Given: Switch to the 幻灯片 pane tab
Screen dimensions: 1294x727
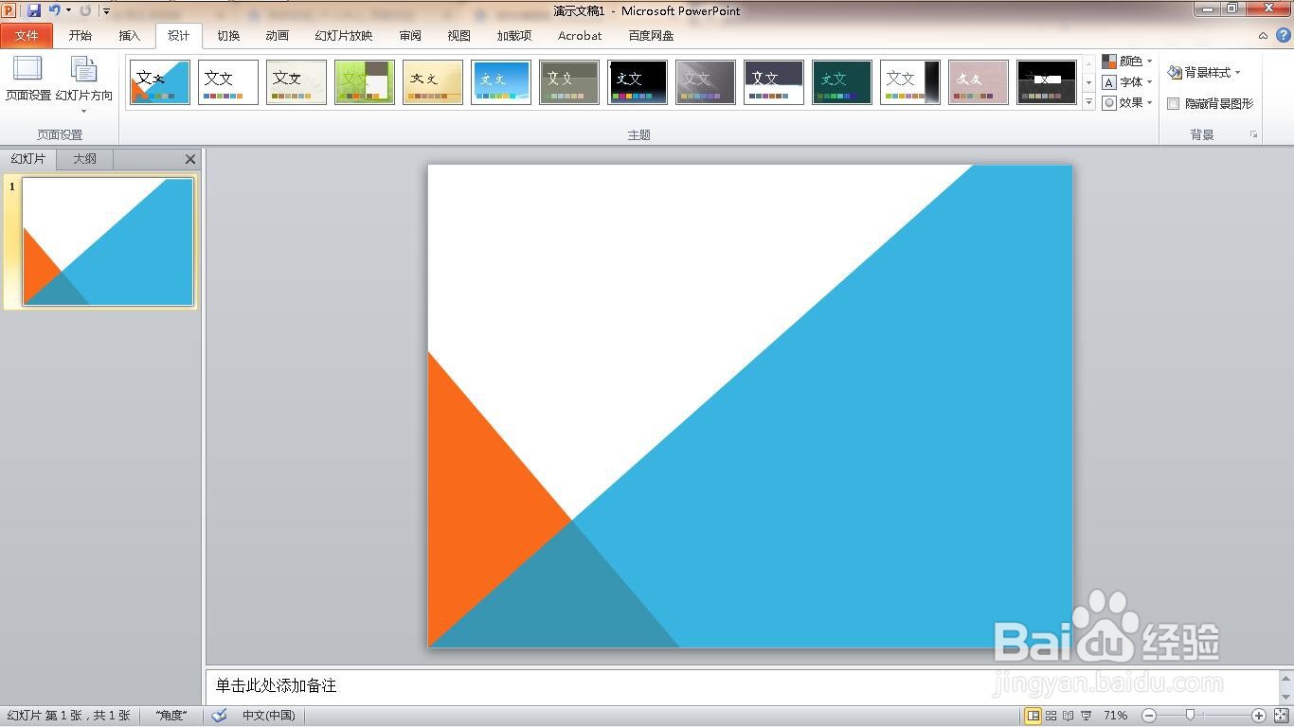Looking at the screenshot, I should (28, 159).
